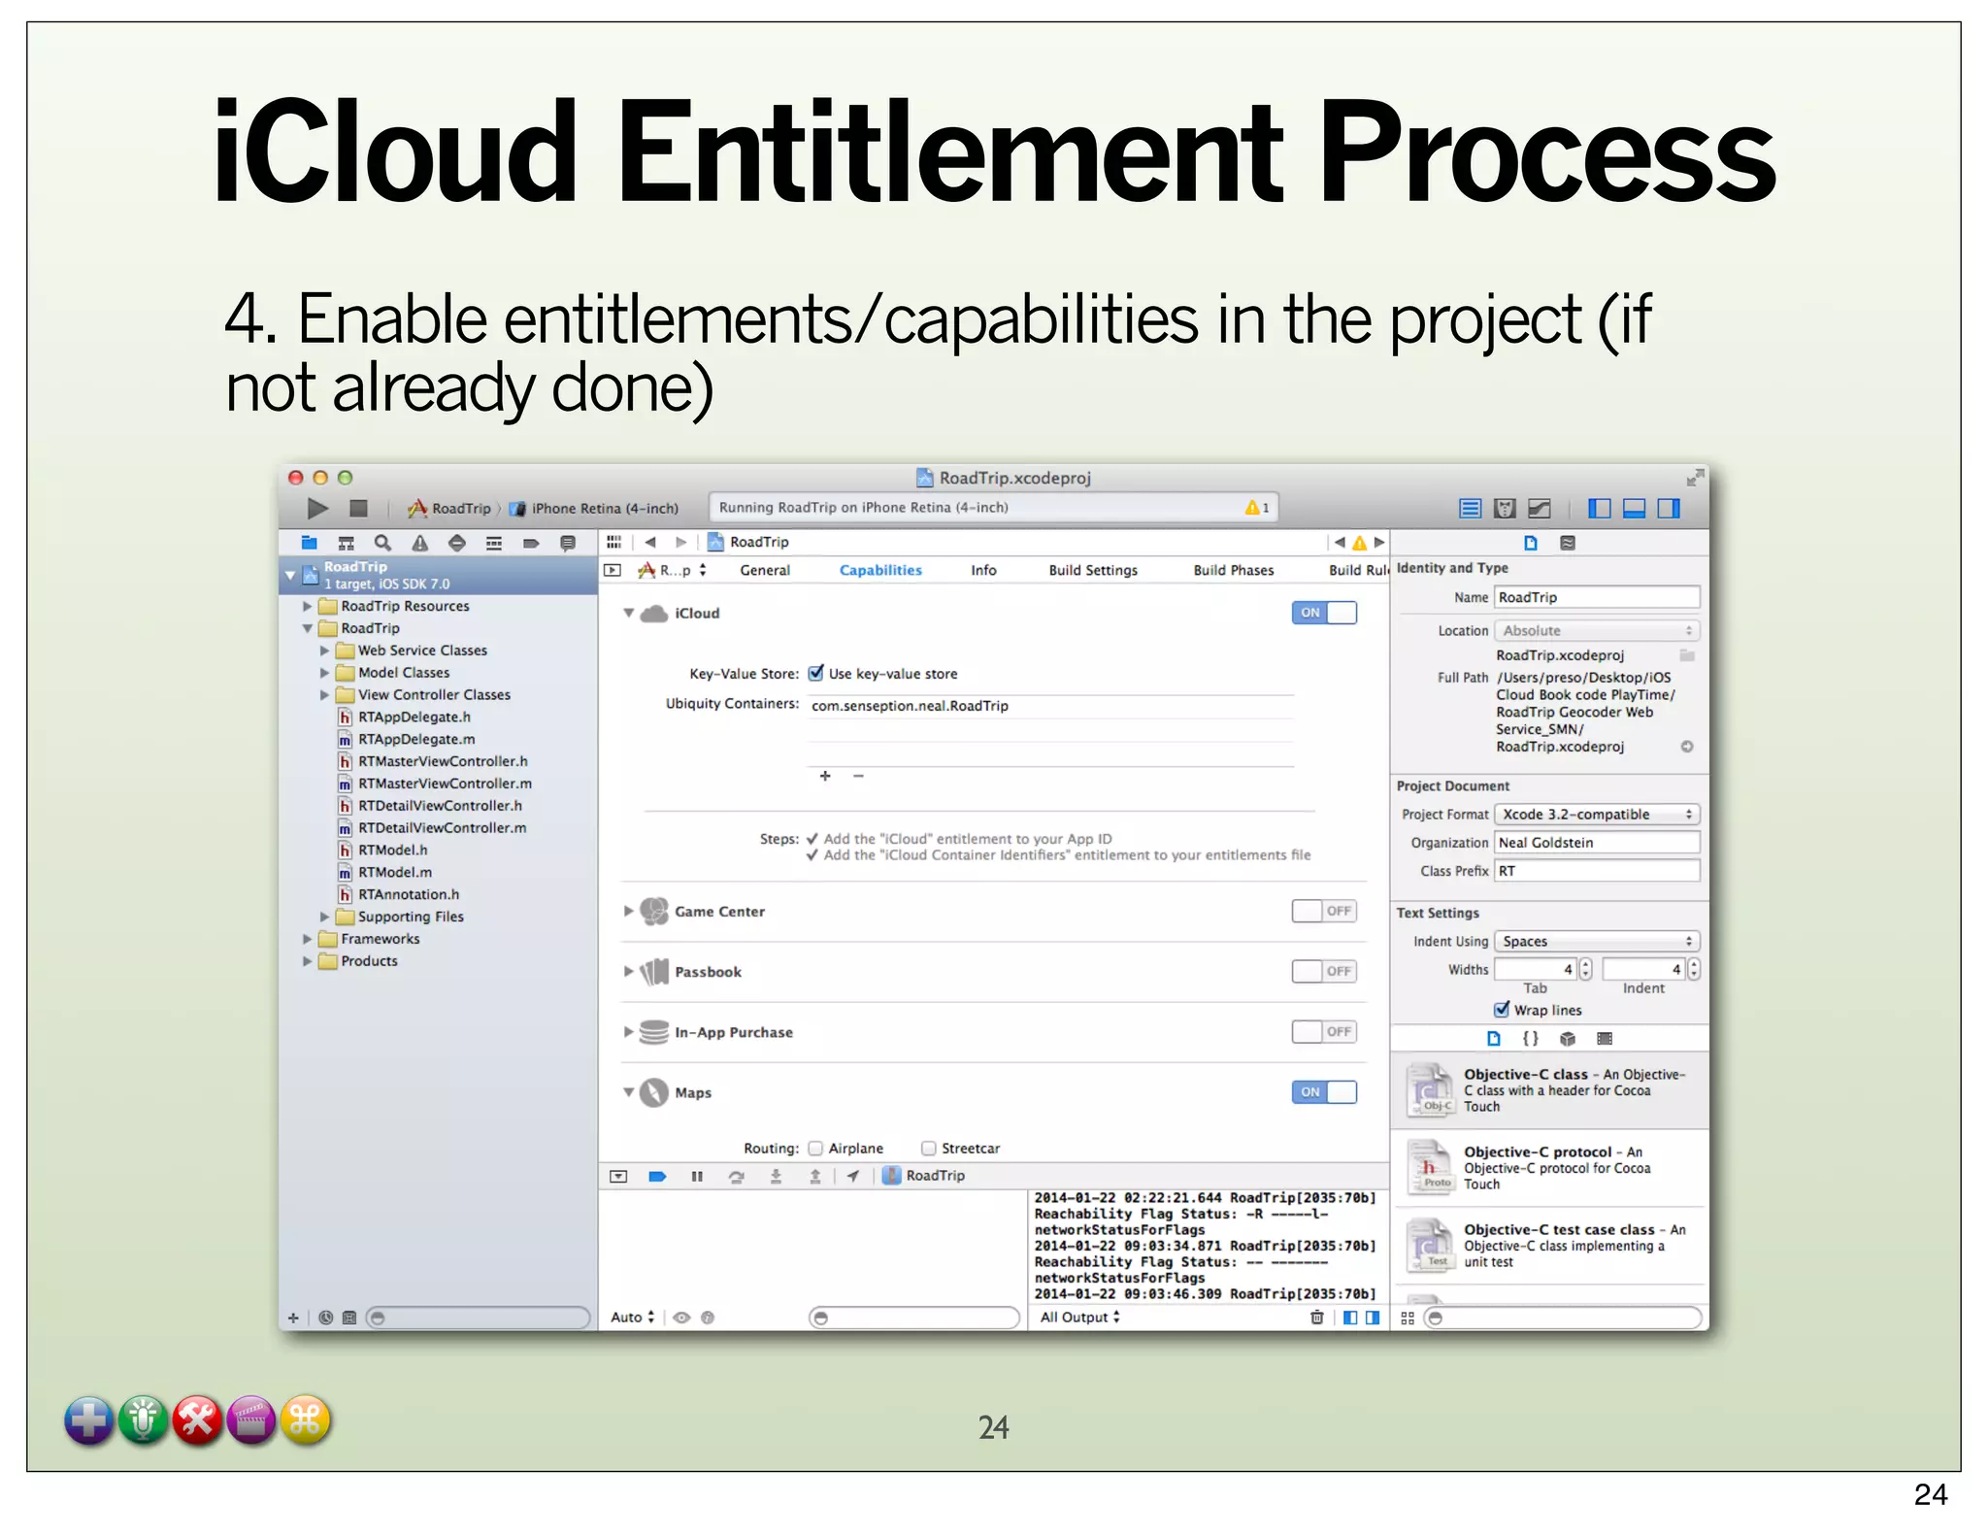
Task: Turn off the Maps capability switch
Action: pyautogui.click(x=1324, y=1092)
